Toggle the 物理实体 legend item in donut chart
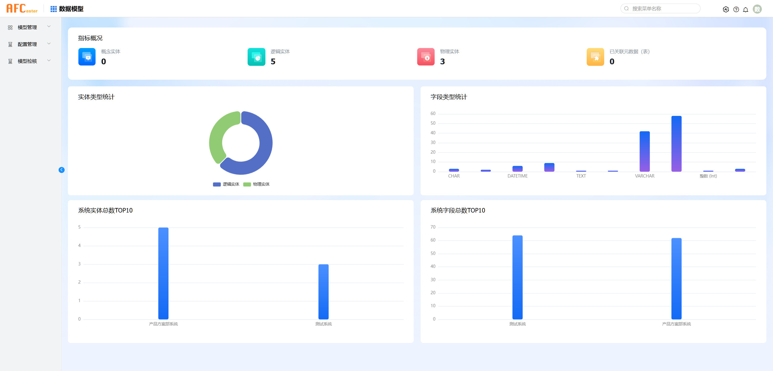Image resolution: width=773 pixels, height=371 pixels. click(257, 184)
